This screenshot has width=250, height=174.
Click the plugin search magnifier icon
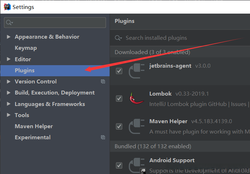coord(119,38)
